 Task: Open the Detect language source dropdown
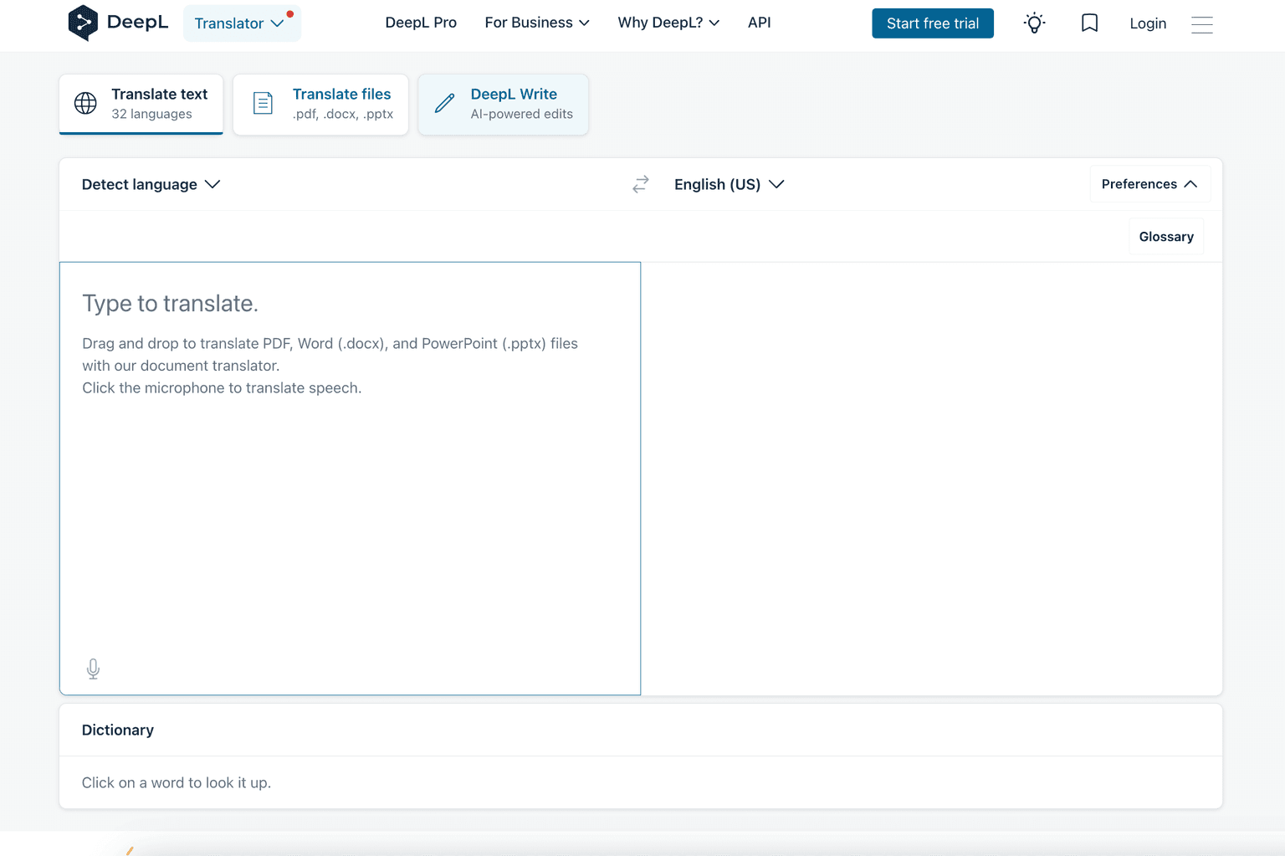(x=151, y=184)
